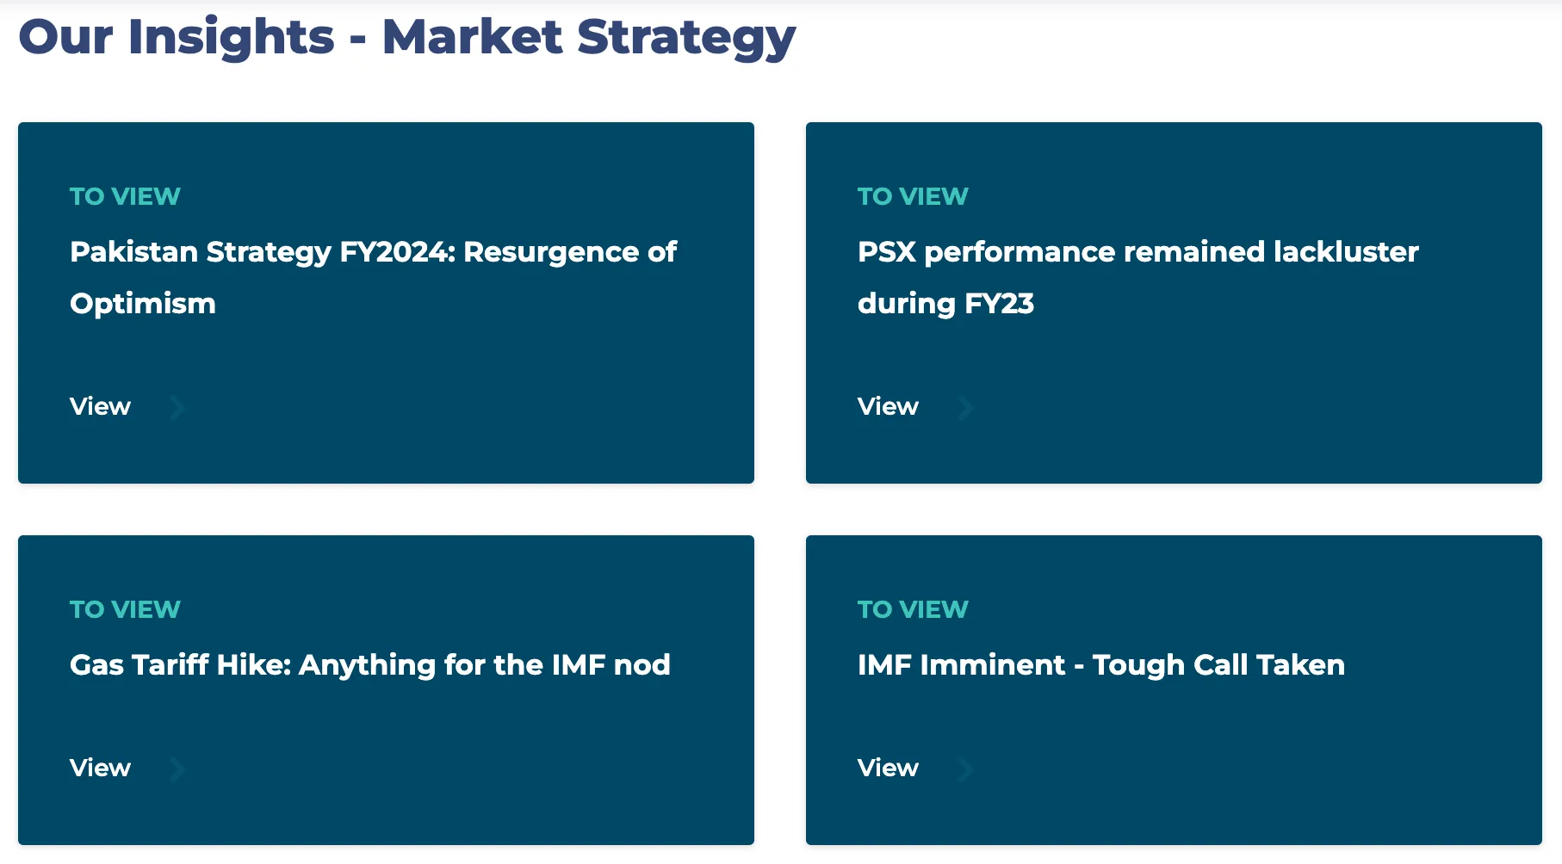Click 'Our Insights - Market Strategy' heading
The width and height of the screenshot is (1562, 864).
[406, 38]
